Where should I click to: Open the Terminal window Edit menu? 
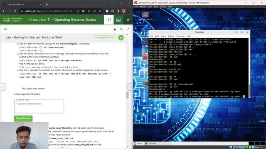[x=157, y=36]
